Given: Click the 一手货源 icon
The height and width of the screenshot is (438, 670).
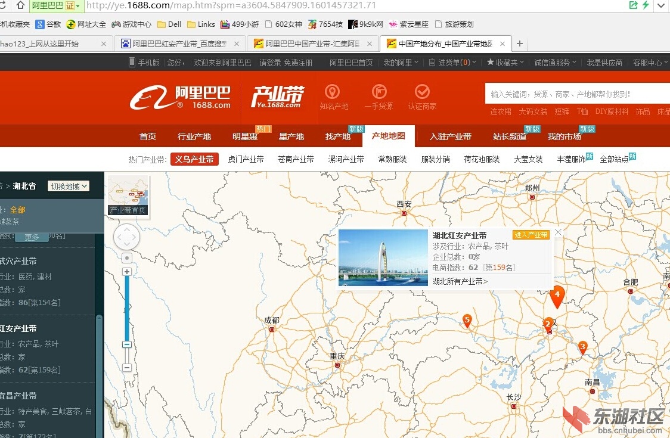Looking at the screenshot, I should coord(379,91).
